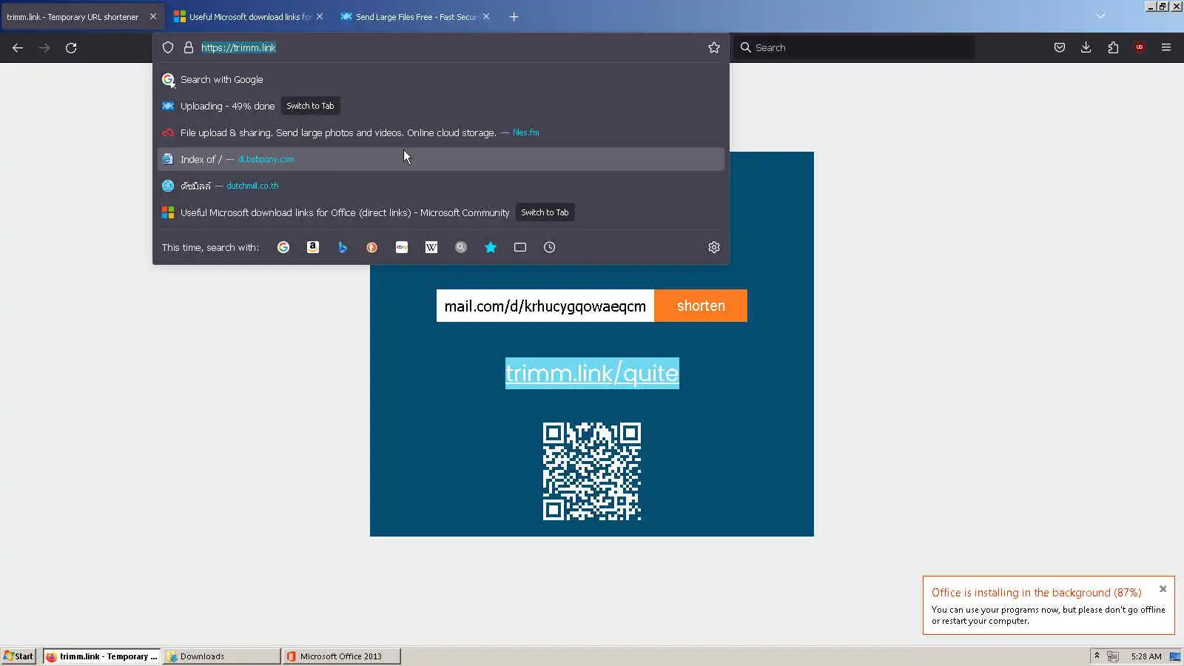The width and height of the screenshot is (1184, 666).
Task: Switch to Tab for Uploading entry
Action: click(x=310, y=106)
